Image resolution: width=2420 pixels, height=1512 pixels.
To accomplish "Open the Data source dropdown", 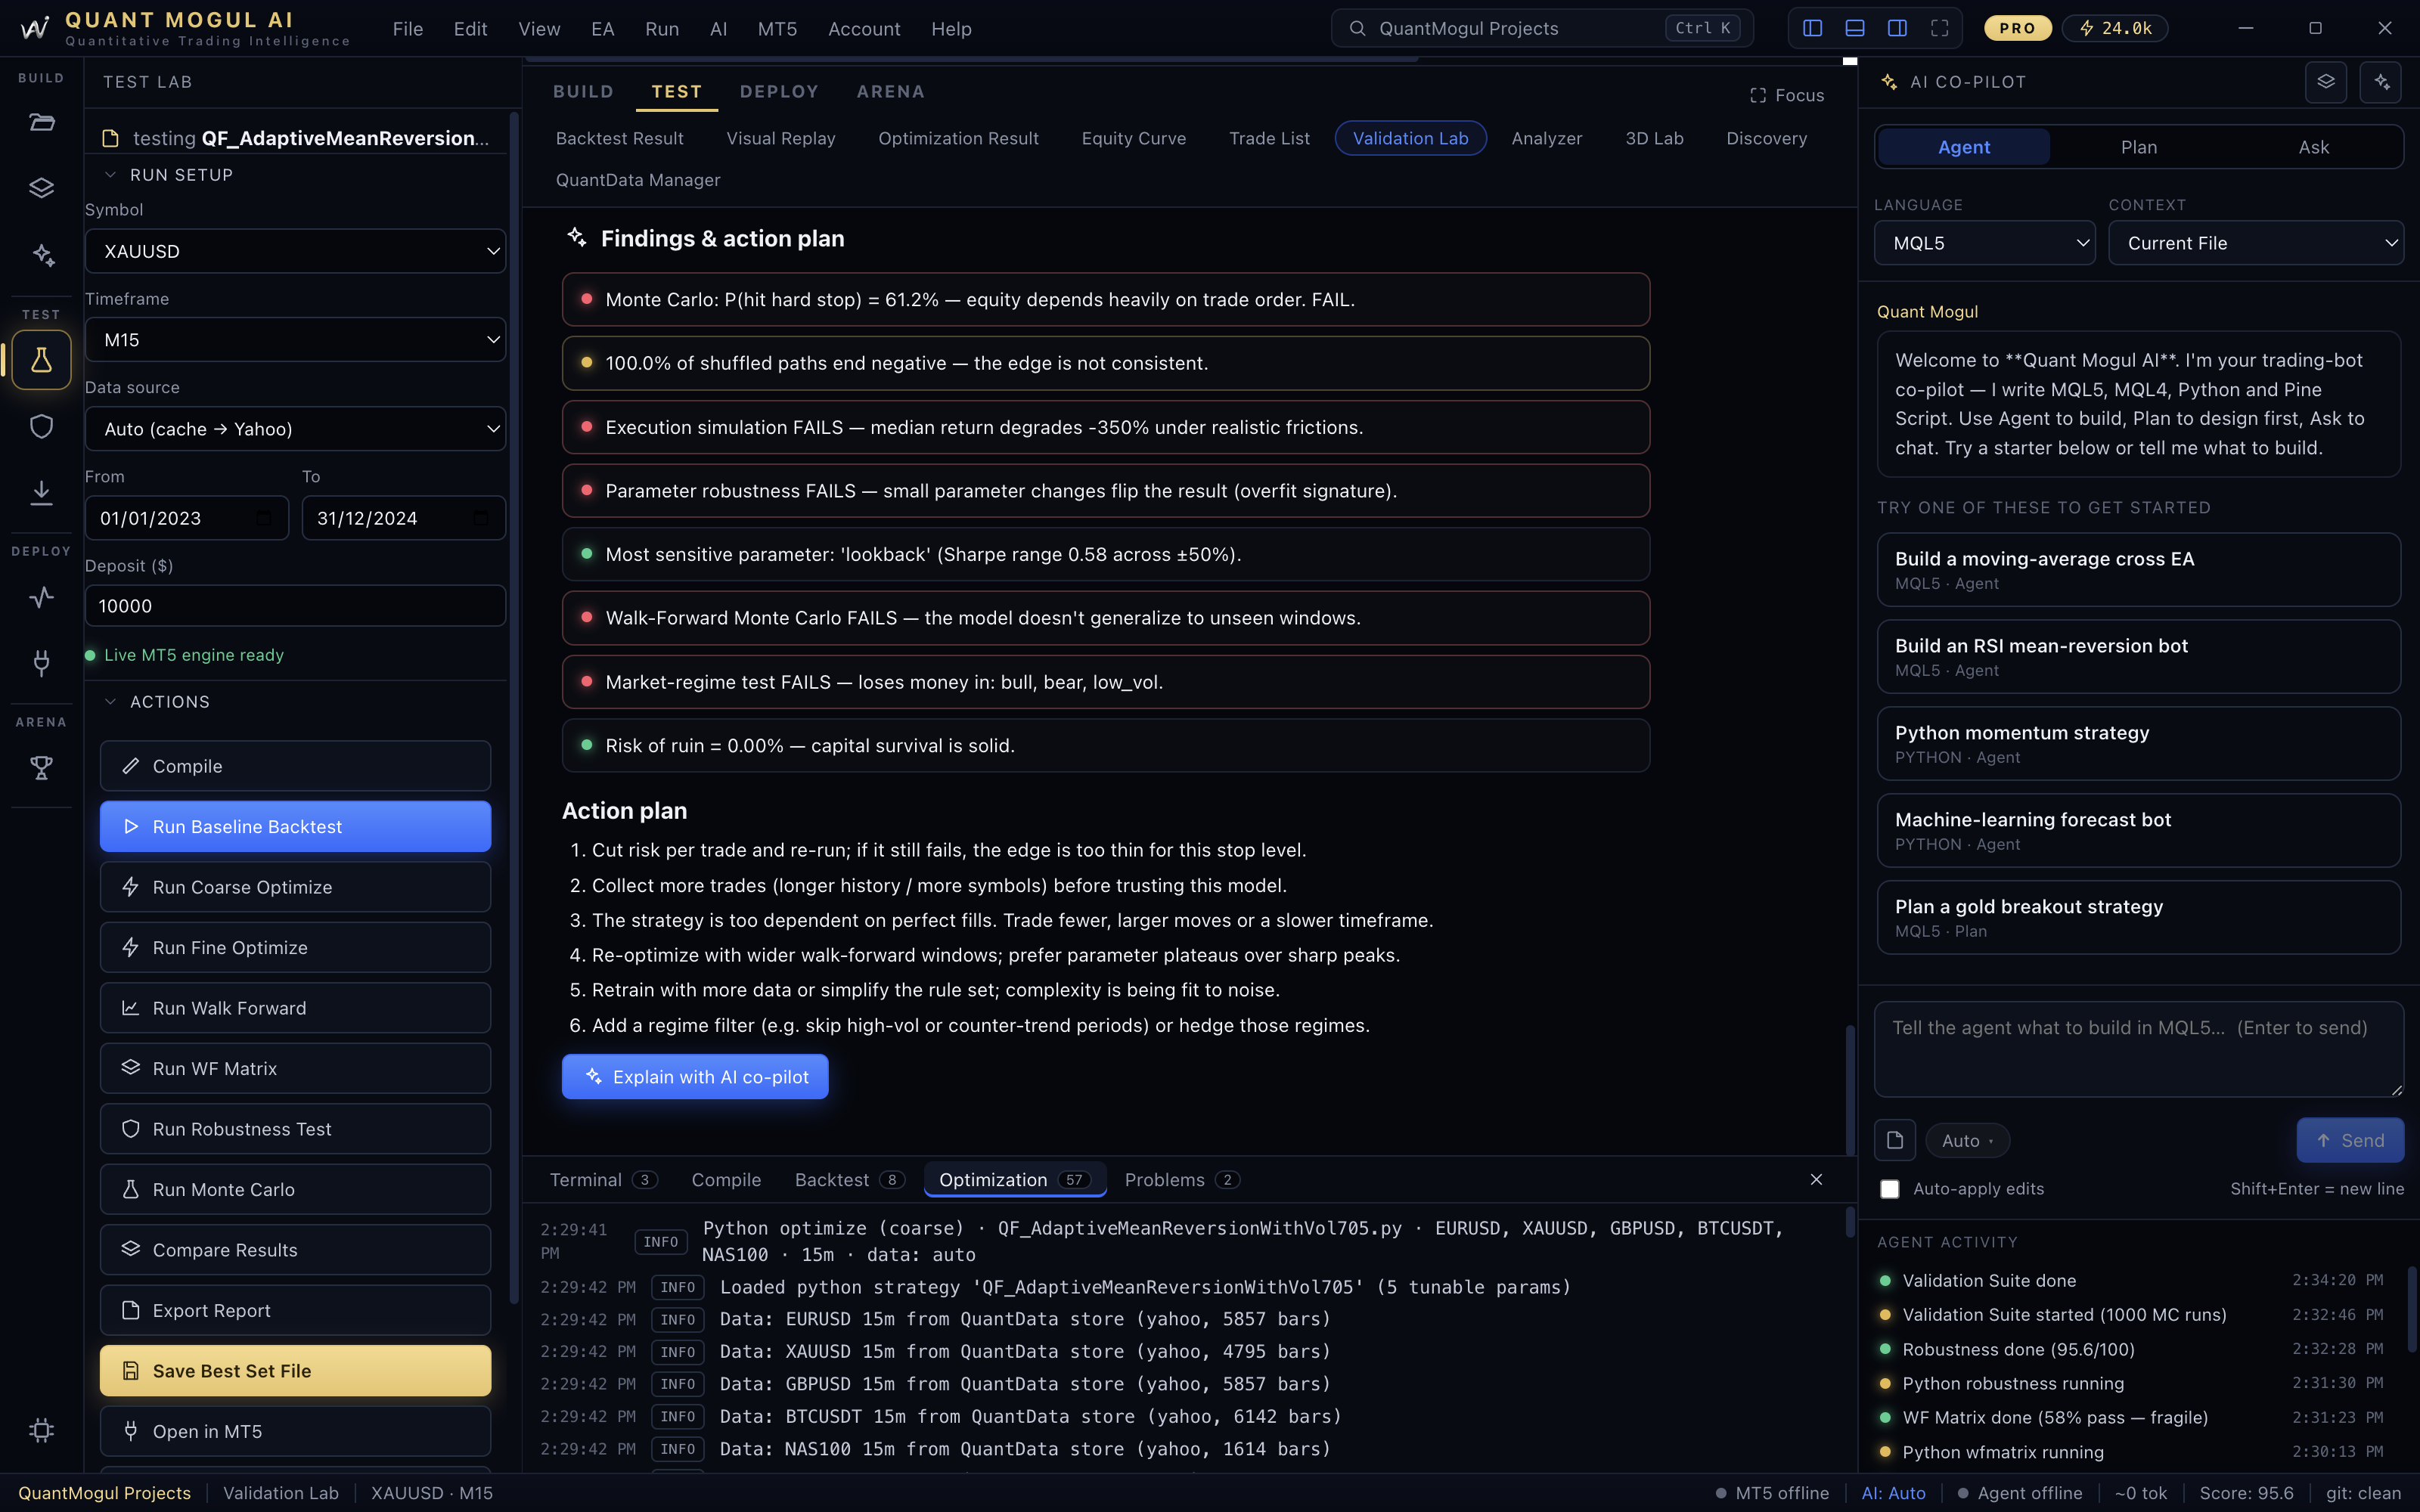I will [295, 429].
